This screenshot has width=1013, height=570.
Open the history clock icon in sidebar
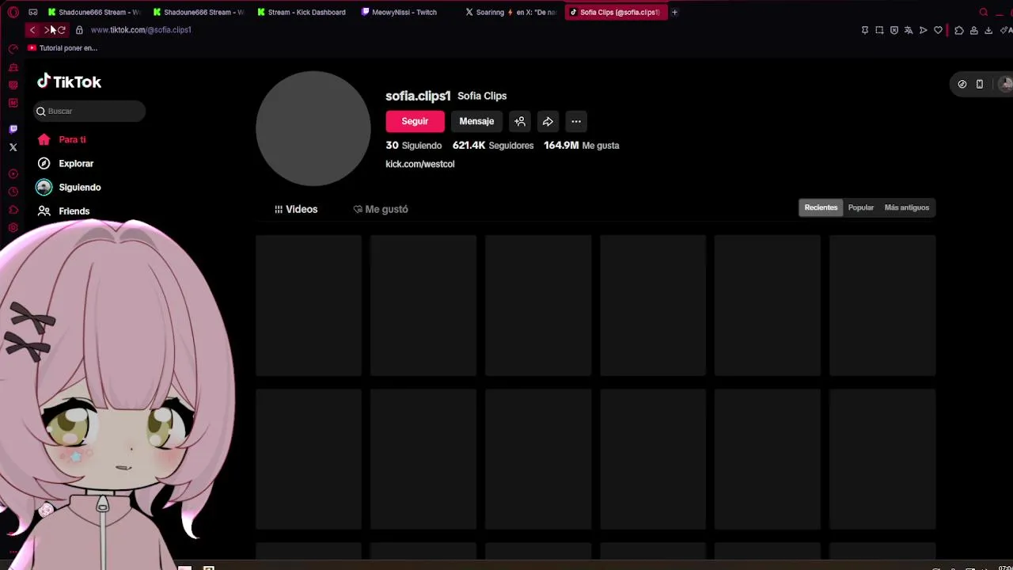pyautogui.click(x=13, y=192)
